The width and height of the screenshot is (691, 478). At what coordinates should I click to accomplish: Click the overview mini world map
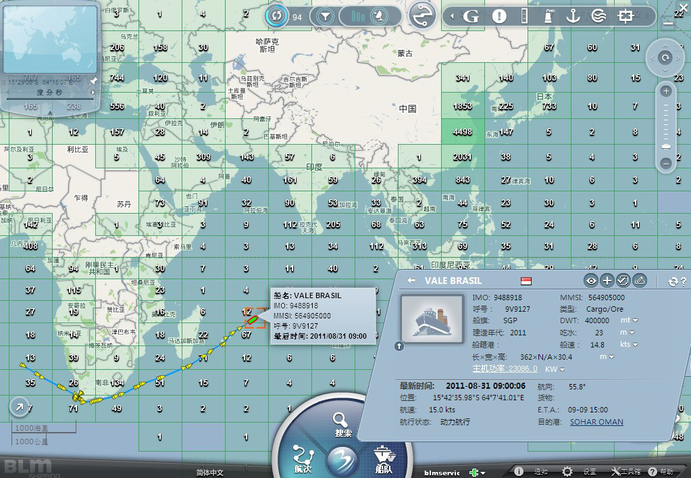click(x=50, y=39)
